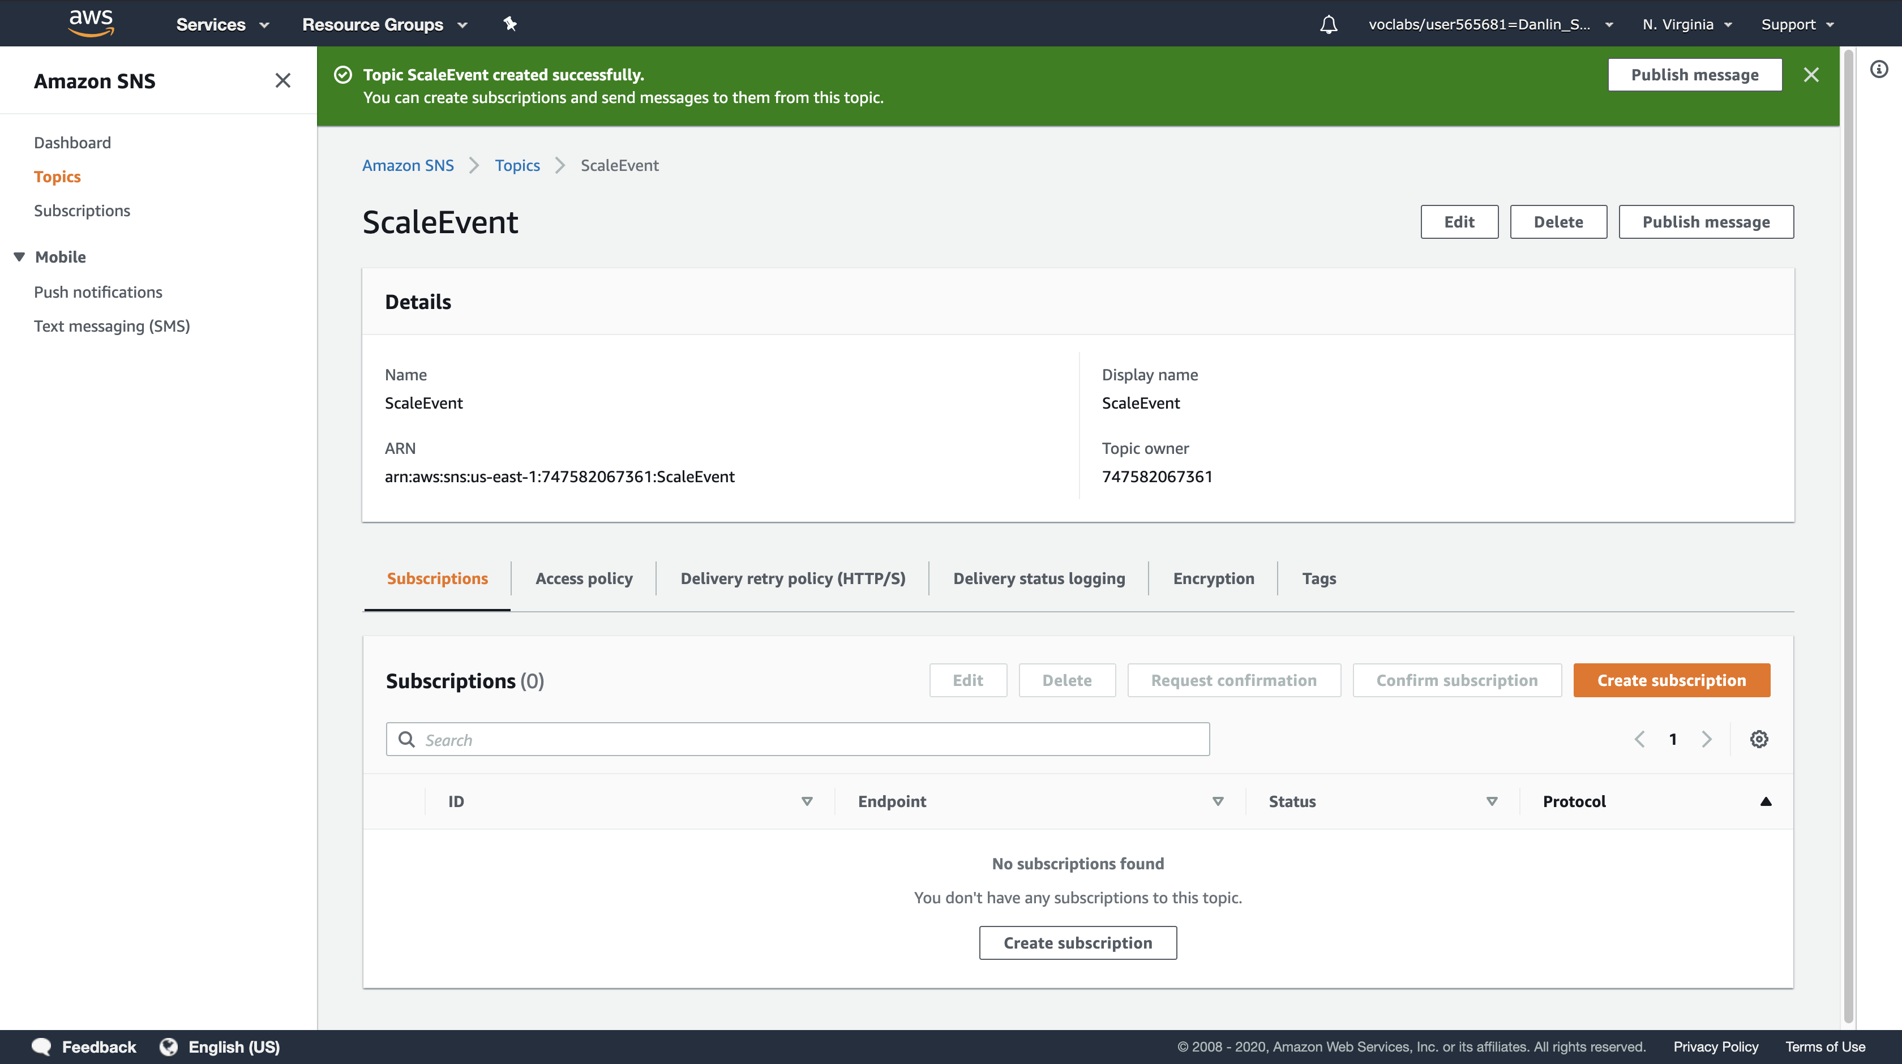
Task: Switch to the Access policy tab
Action: point(583,578)
